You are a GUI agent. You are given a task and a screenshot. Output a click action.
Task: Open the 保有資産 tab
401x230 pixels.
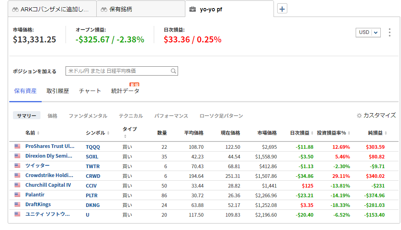point(25,91)
